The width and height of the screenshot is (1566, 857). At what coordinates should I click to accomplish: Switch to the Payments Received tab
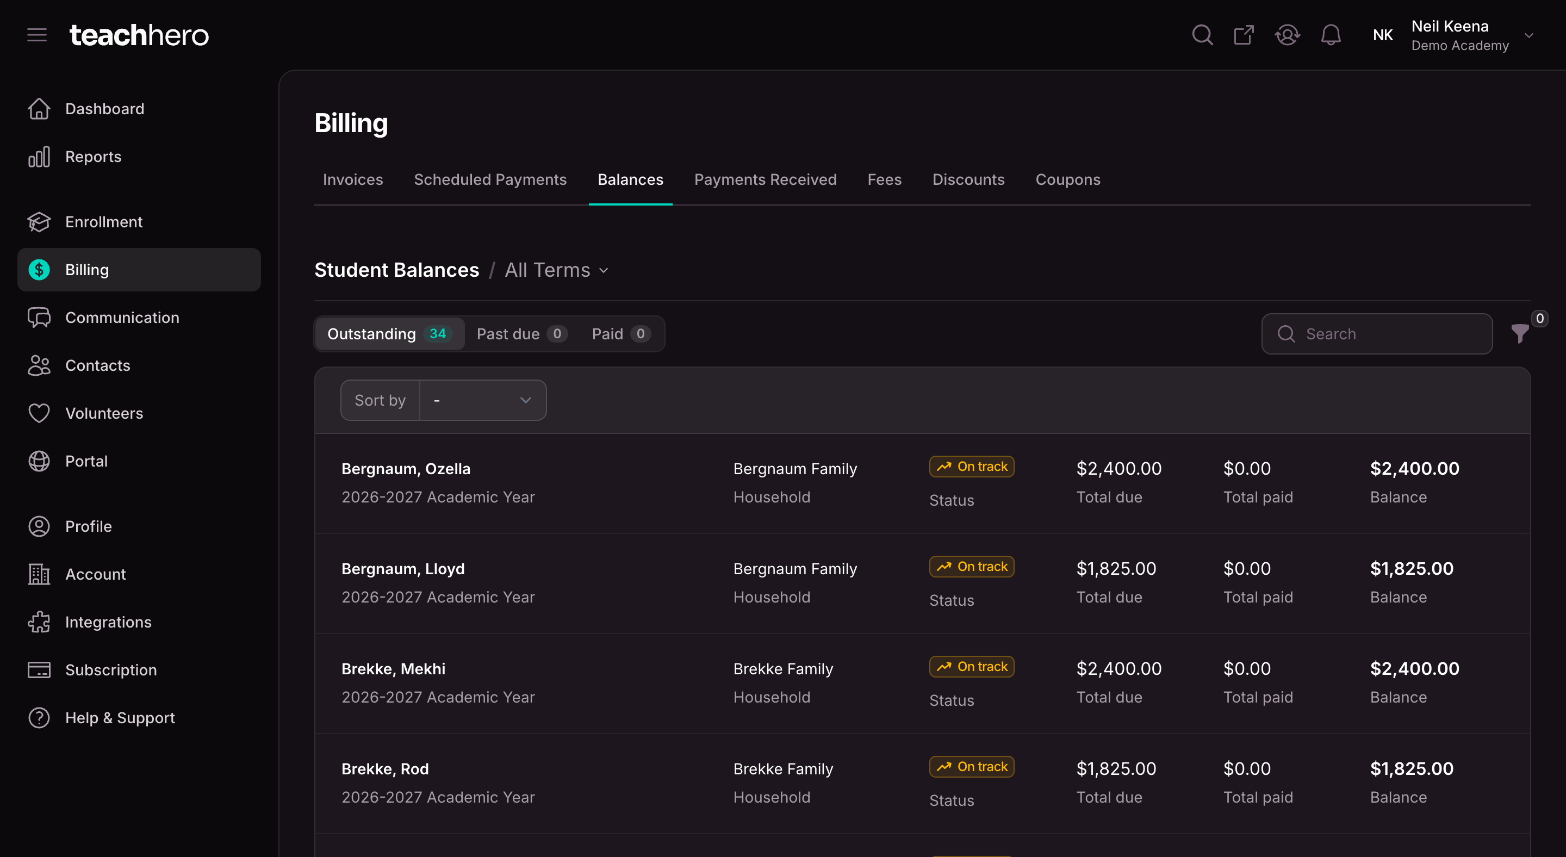[766, 180]
